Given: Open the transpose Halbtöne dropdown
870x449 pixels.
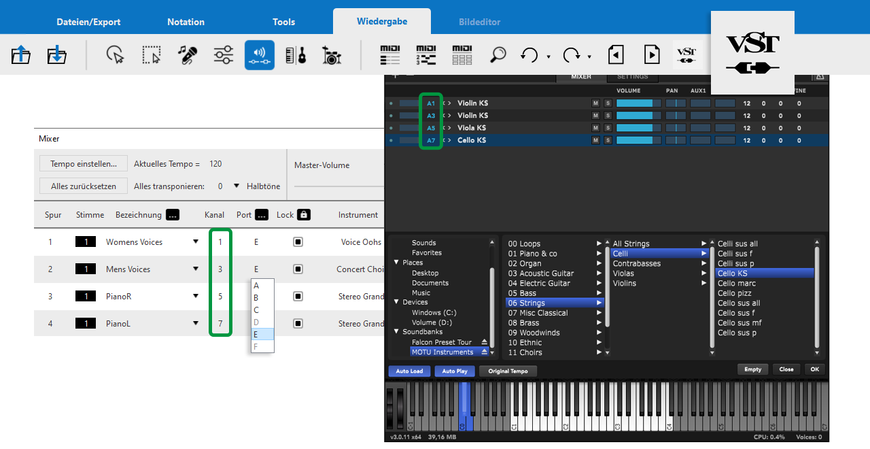Looking at the screenshot, I should [237, 186].
